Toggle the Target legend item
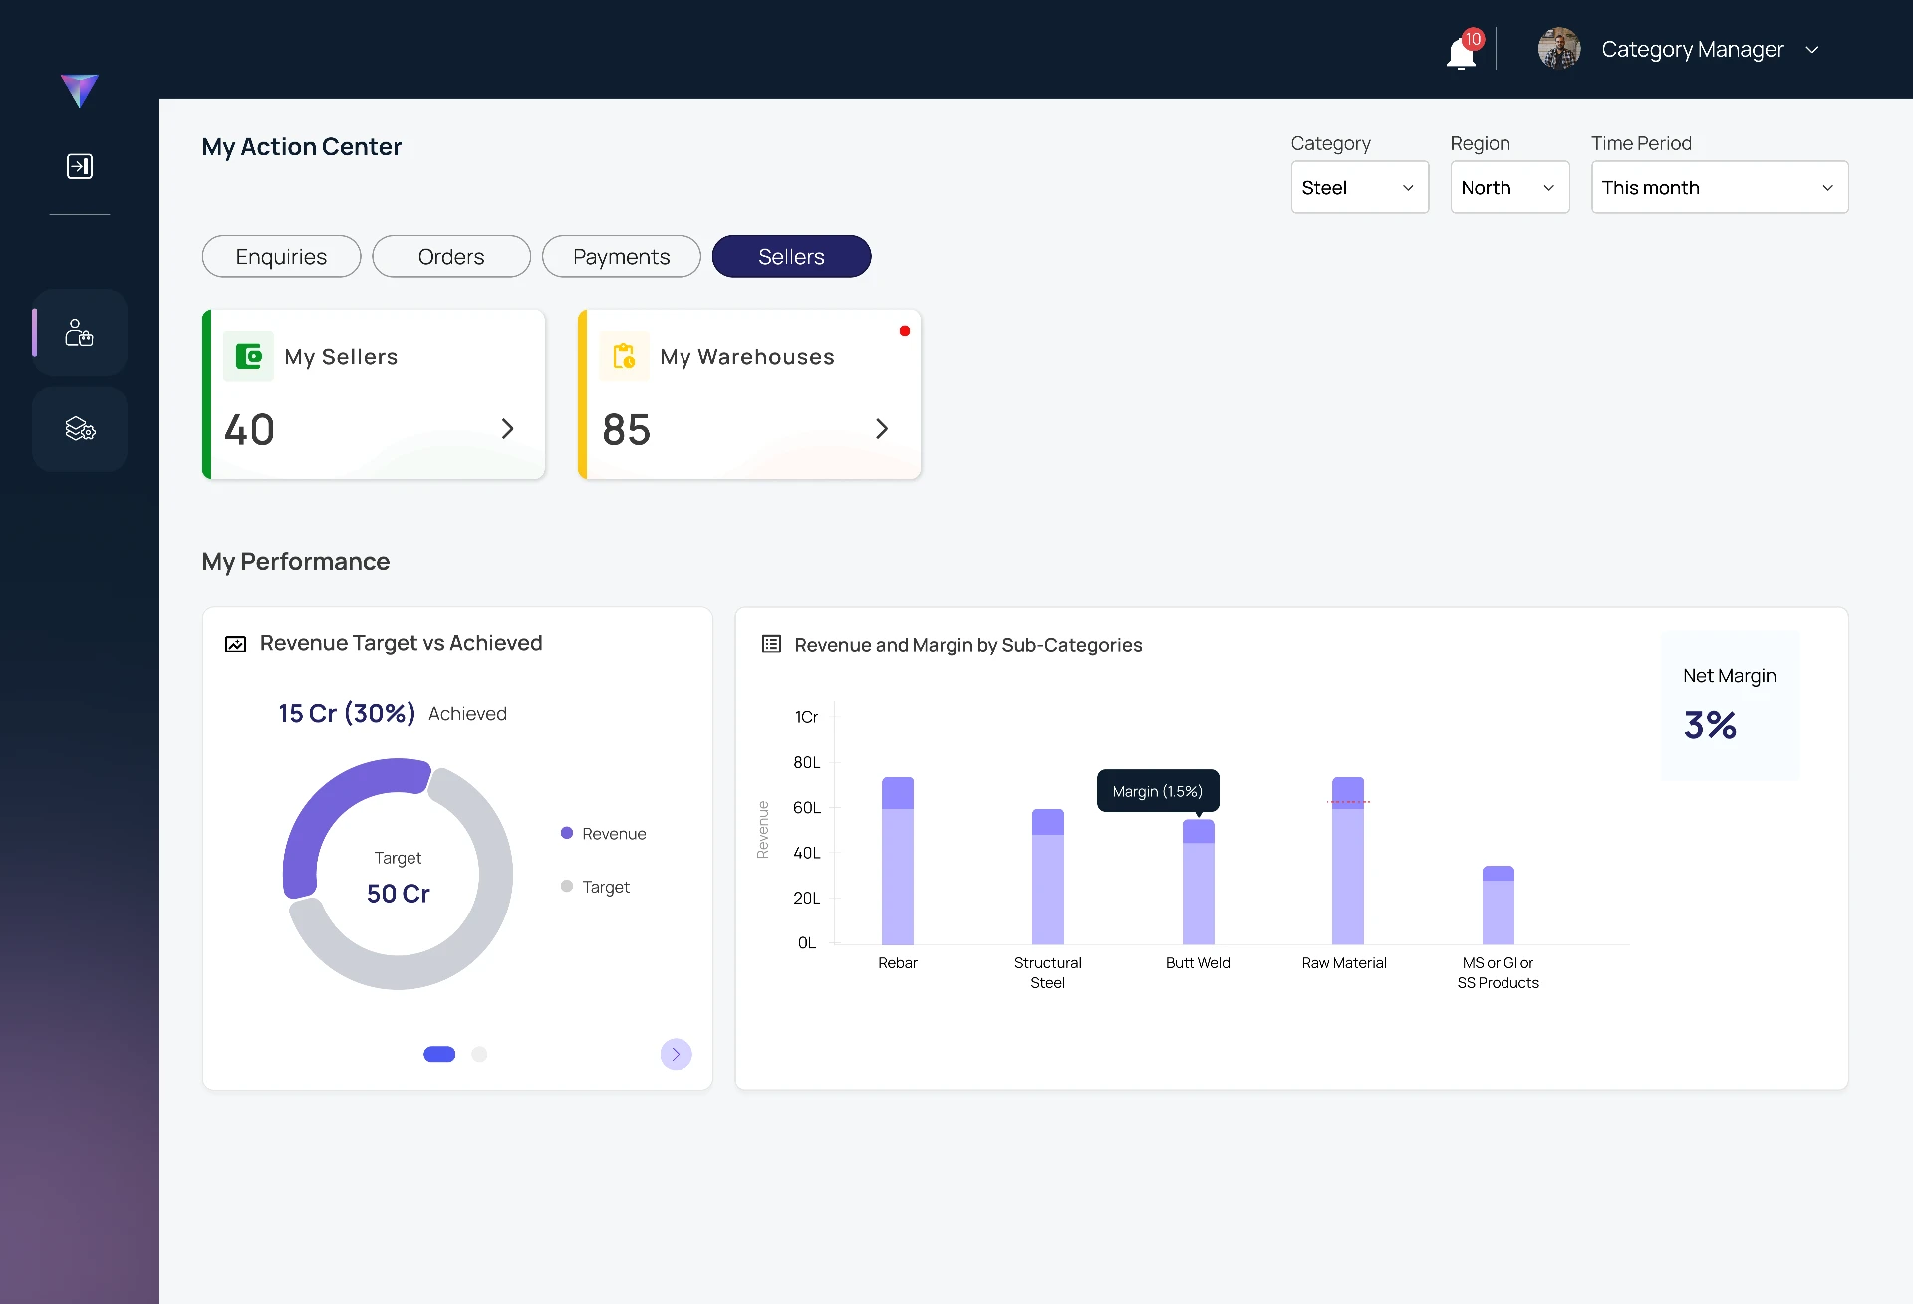The width and height of the screenshot is (1913, 1304). pos(596,886)
